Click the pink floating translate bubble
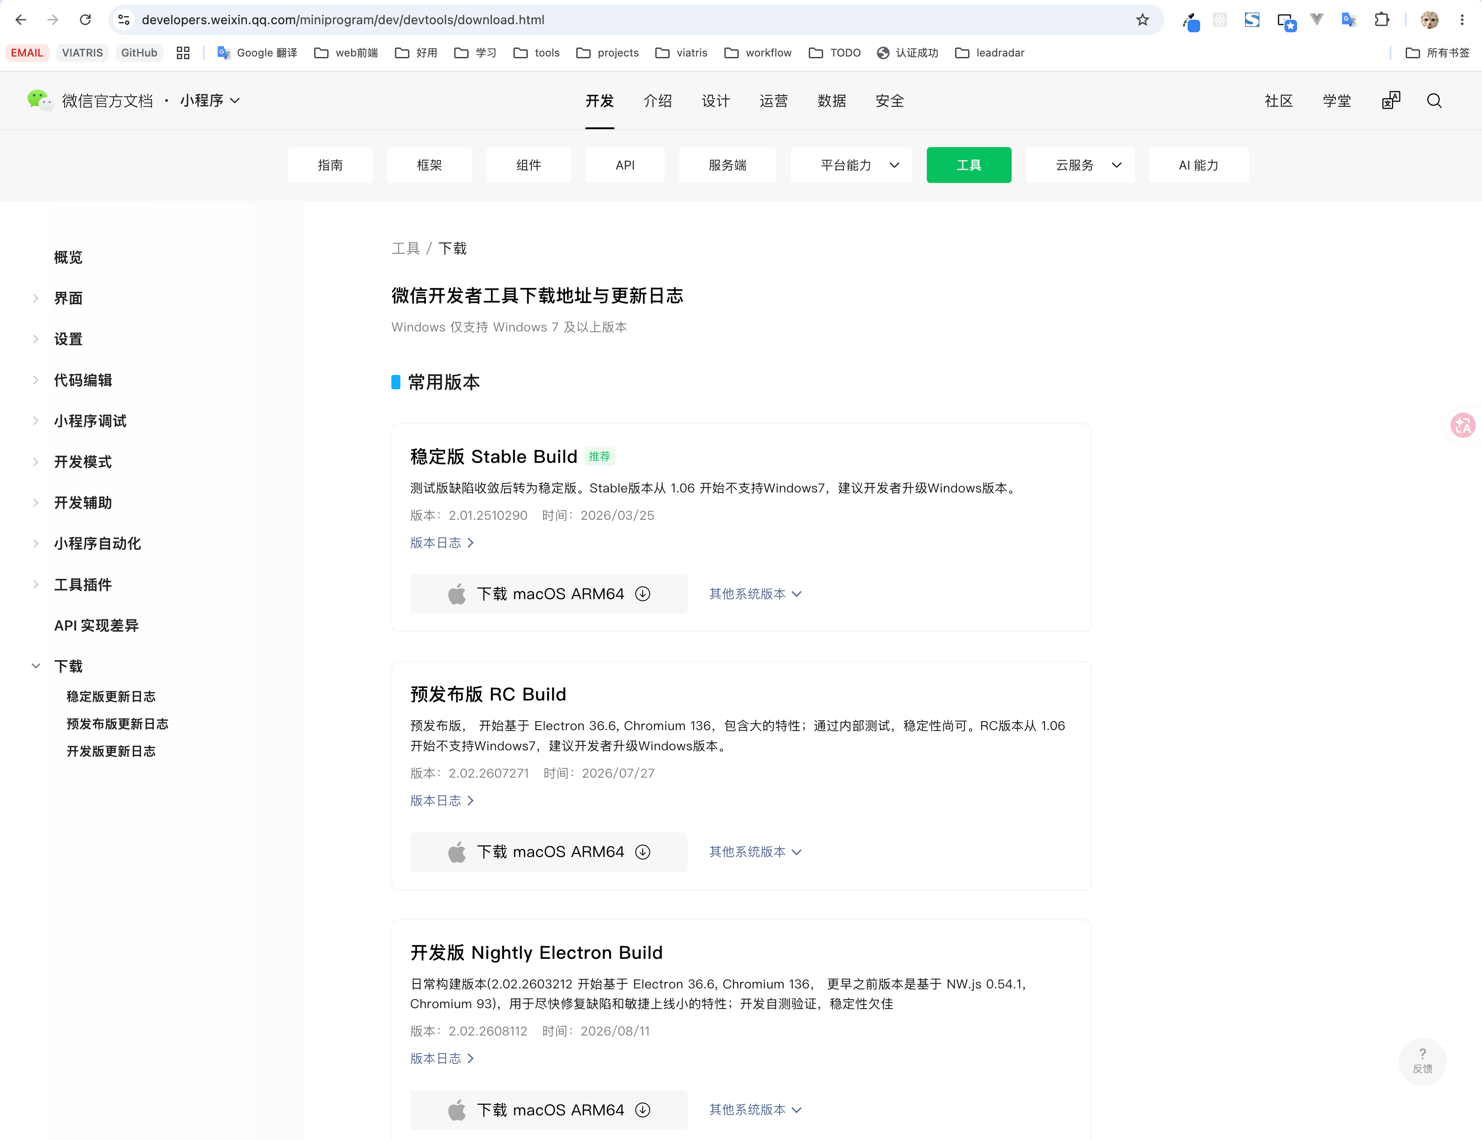This screenshot has width=1482, height=1140. [x=1463, y=425]
